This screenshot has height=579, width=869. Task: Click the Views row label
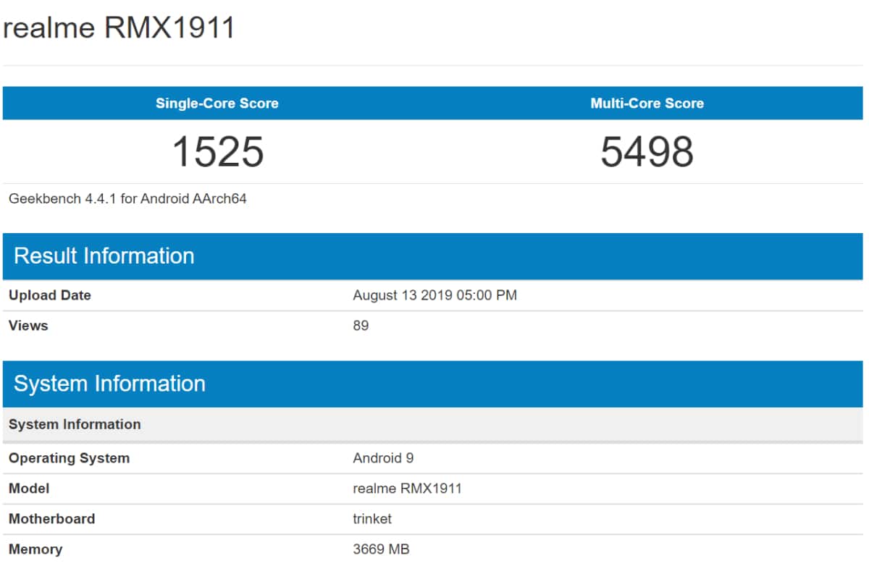pos(28,326)
